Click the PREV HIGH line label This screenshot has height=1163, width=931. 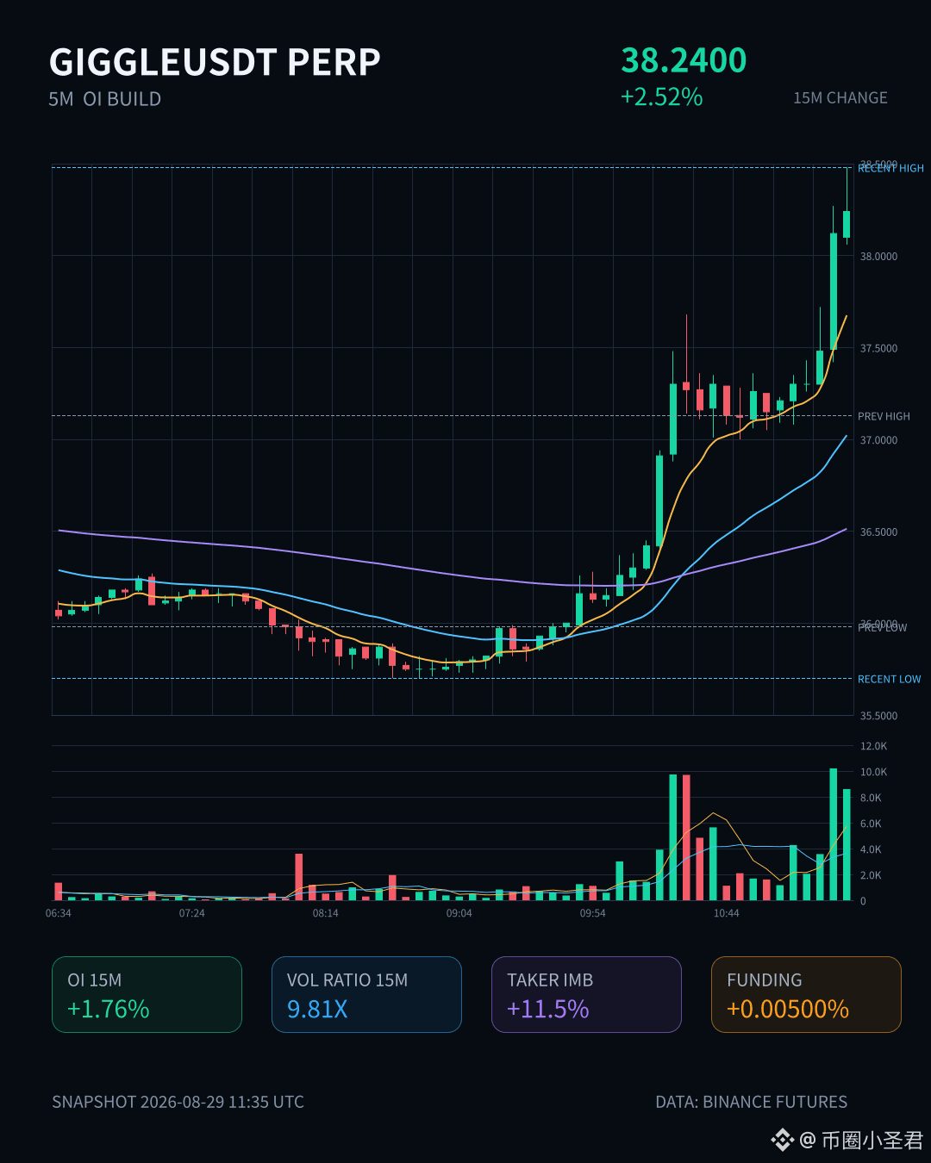pos(884,416)
